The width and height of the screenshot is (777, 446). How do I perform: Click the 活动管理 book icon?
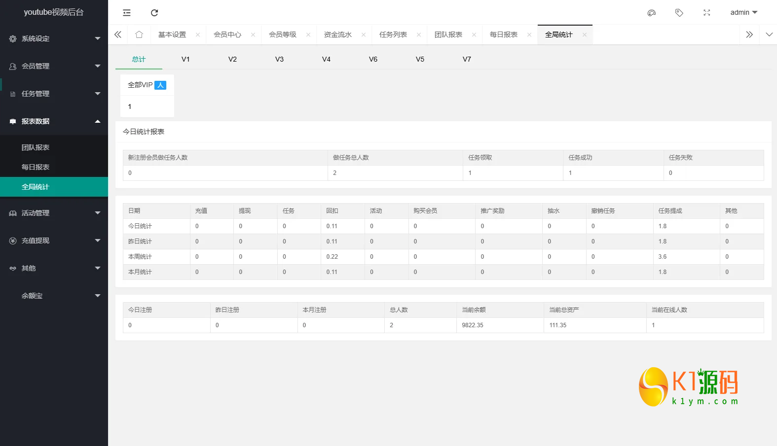[x=13, y=213]
